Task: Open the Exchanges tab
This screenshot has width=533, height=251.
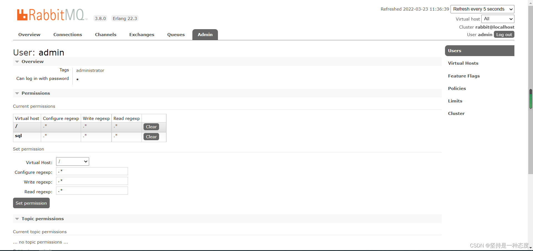Action: point(142,34)
